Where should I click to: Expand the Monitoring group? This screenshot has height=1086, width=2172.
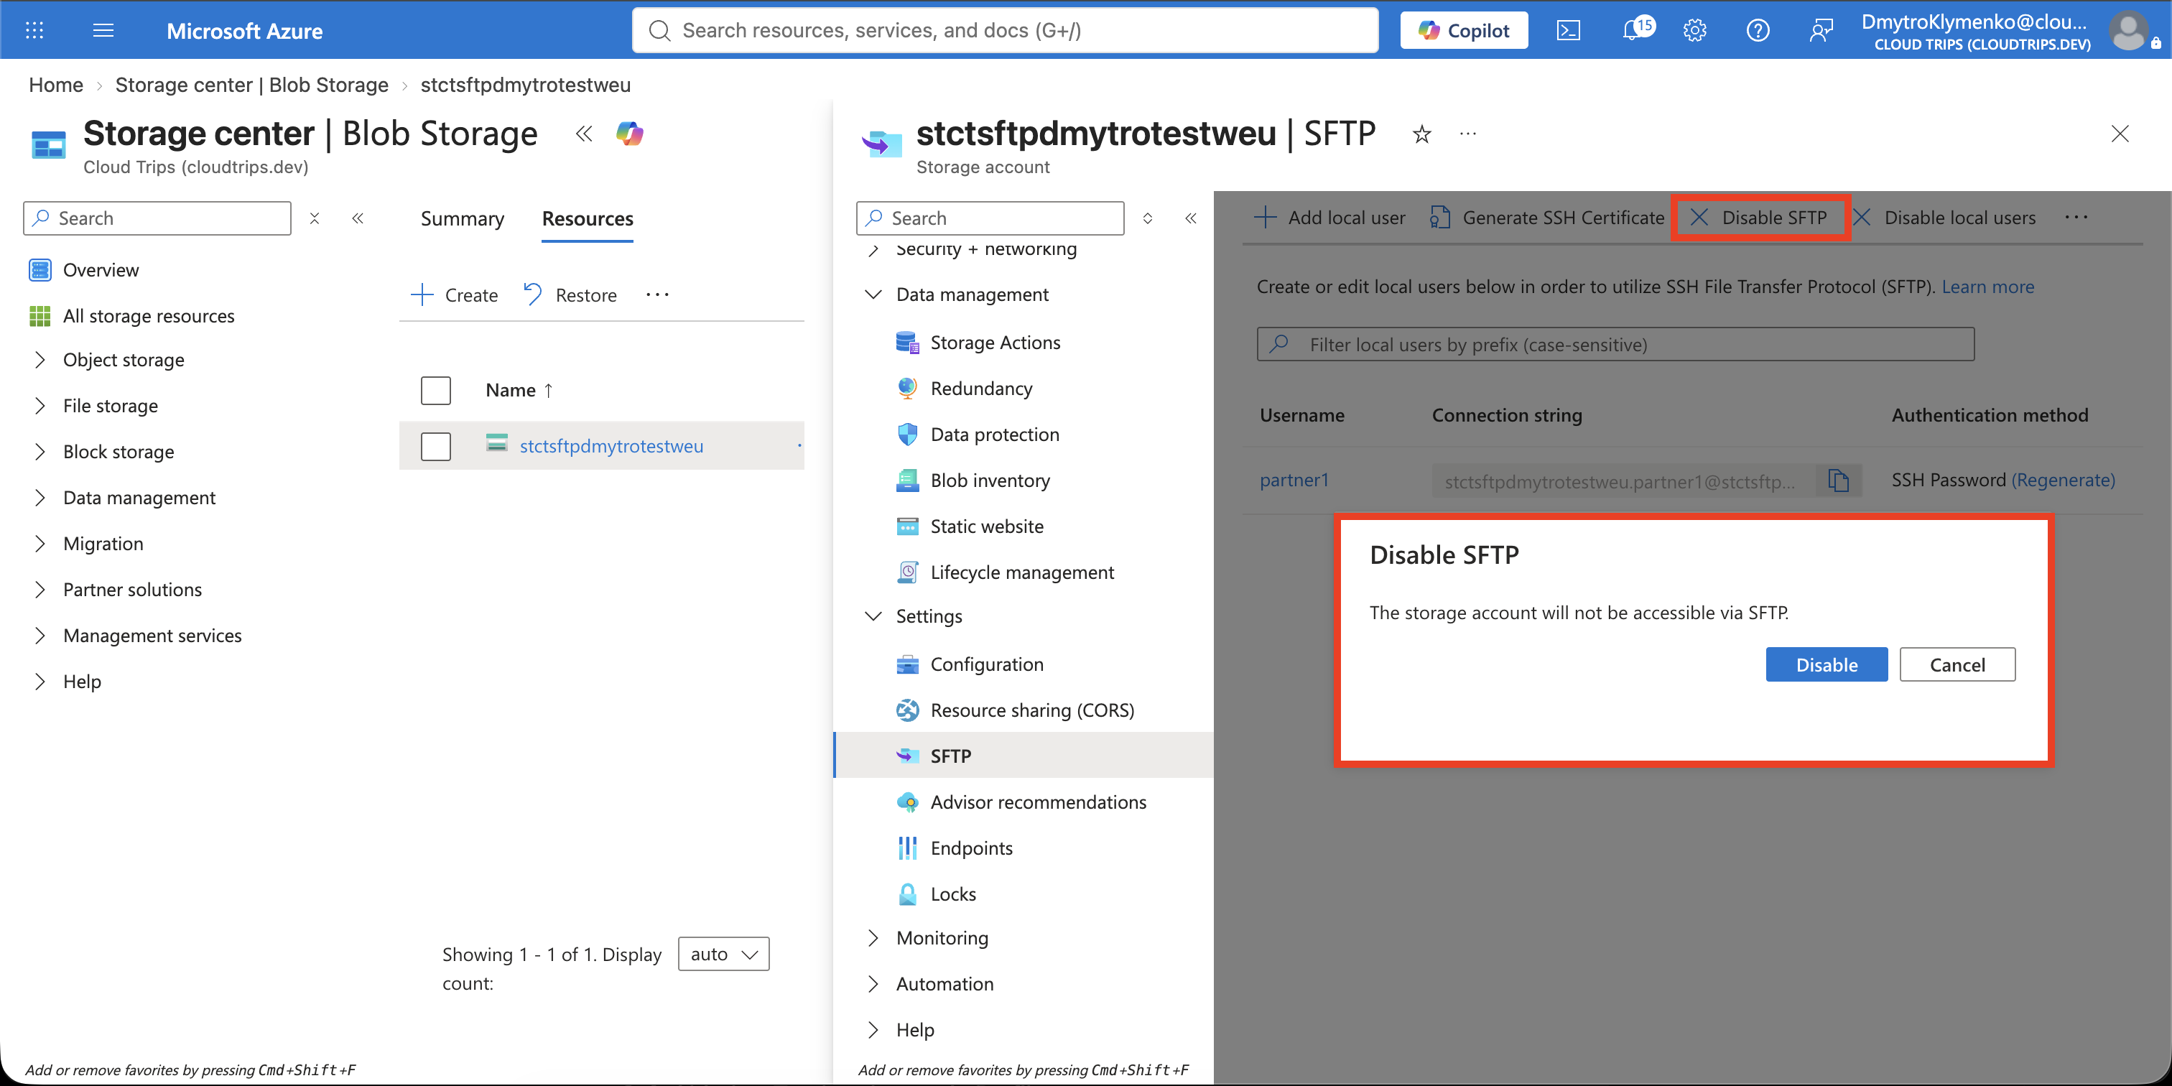(x=873, y=937)
